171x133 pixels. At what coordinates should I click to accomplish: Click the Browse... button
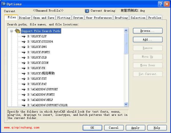click(x=148, y=31)
